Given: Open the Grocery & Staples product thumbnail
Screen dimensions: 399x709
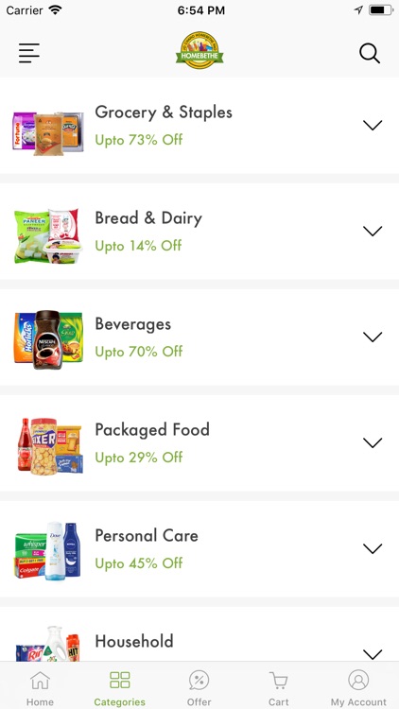Looking at the screenshot, I should click(x=48, y=133).
